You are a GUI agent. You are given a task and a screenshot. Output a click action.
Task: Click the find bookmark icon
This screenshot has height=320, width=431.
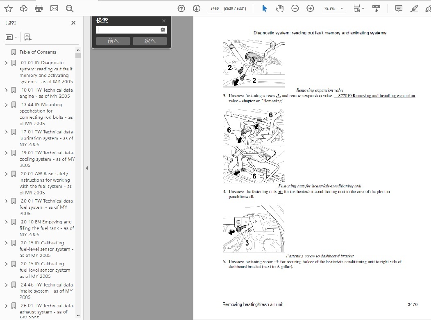(x=27, y=37)
